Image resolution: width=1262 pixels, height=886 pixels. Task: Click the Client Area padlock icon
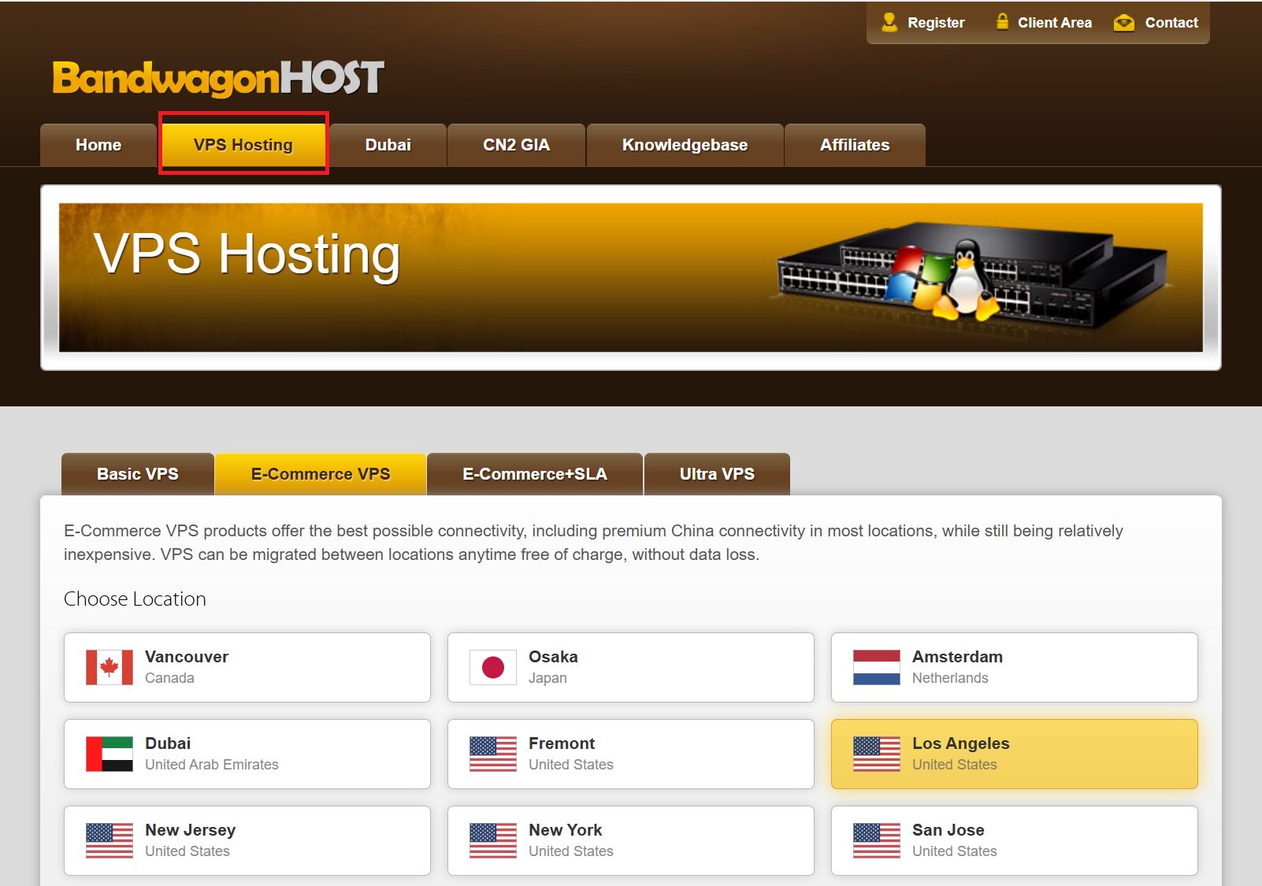coord(1002,22)
